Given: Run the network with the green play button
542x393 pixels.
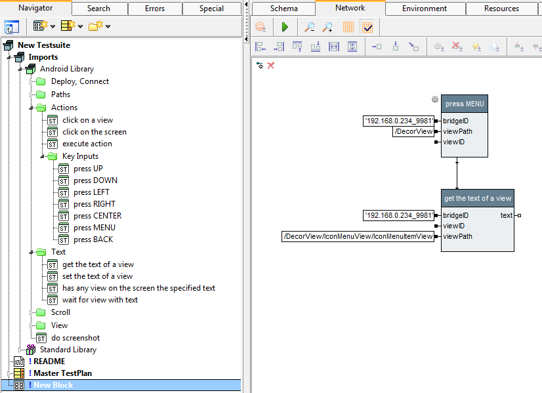Looking at the screenshot, I should 285,27.
